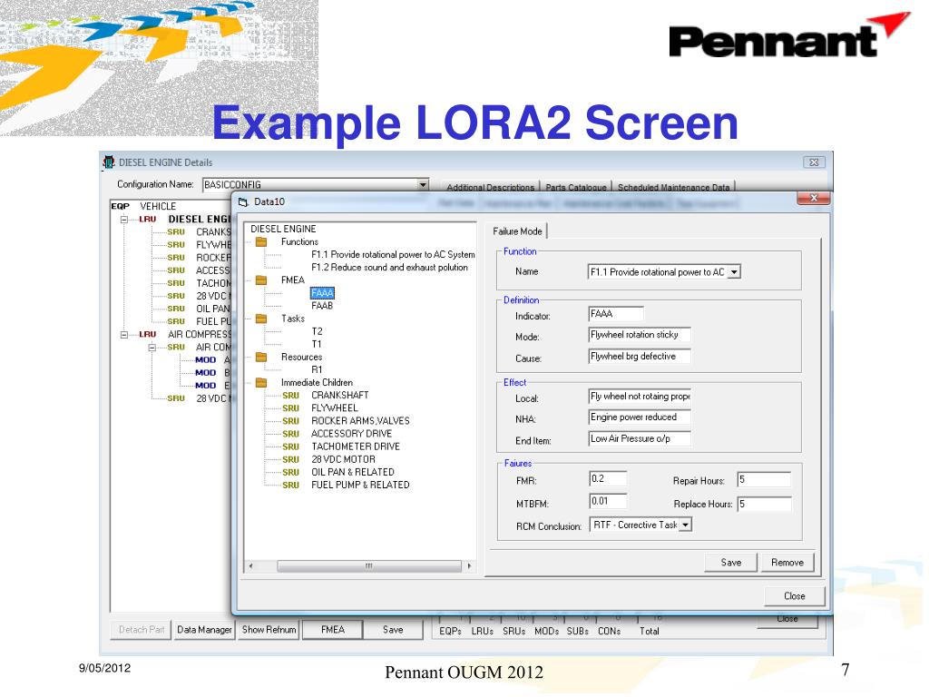Click the tree scrollbar left arrow

click(251, 566)
